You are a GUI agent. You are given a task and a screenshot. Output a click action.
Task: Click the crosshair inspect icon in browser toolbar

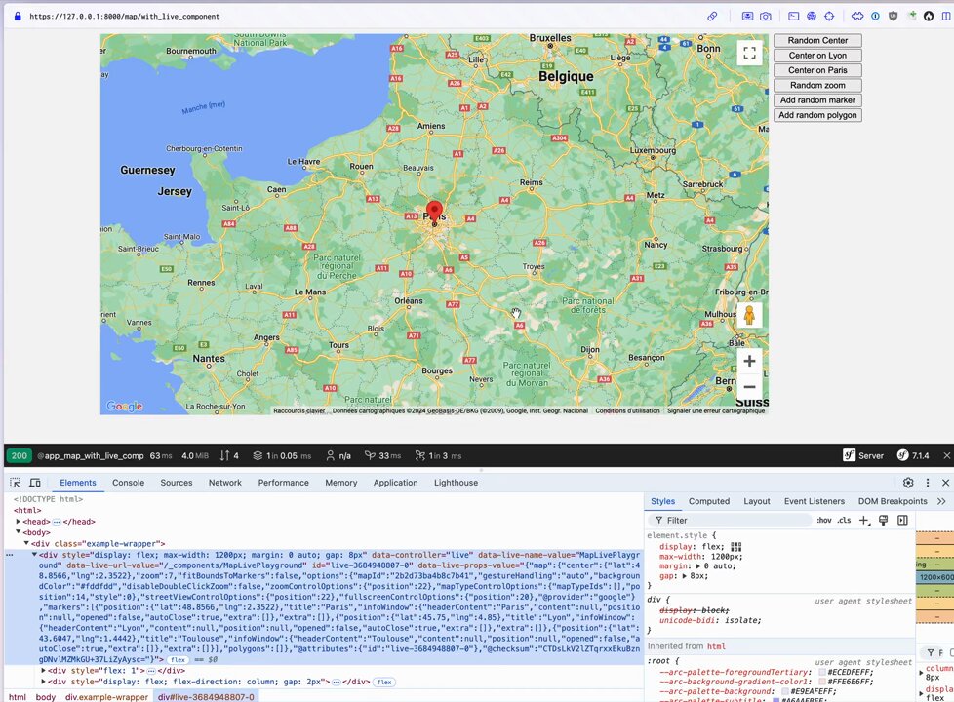(x=829, y=17)
